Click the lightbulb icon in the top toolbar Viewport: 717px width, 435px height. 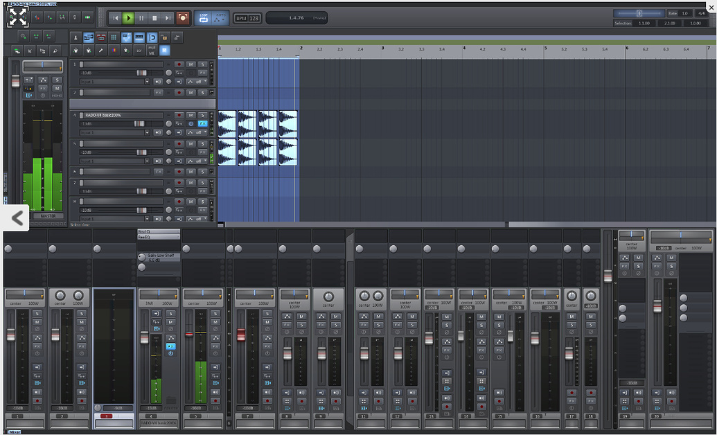tap(75, 17)
